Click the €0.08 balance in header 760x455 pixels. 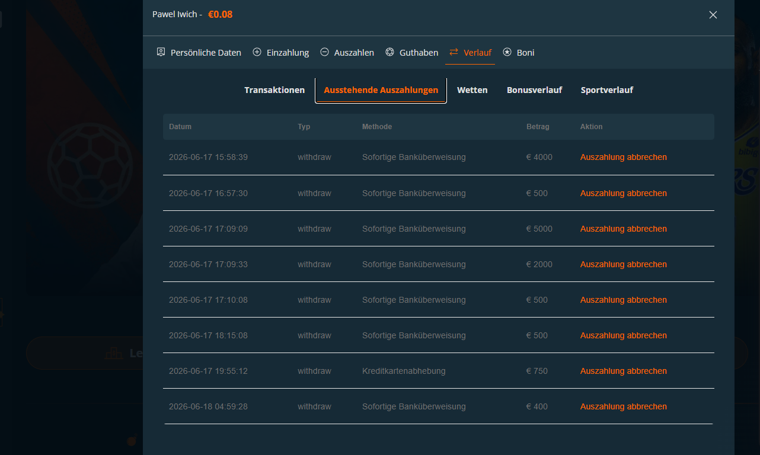pyautogui.click(x=220, y=14)
